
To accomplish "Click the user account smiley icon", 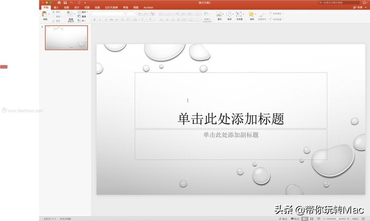I will click(364, 3).
